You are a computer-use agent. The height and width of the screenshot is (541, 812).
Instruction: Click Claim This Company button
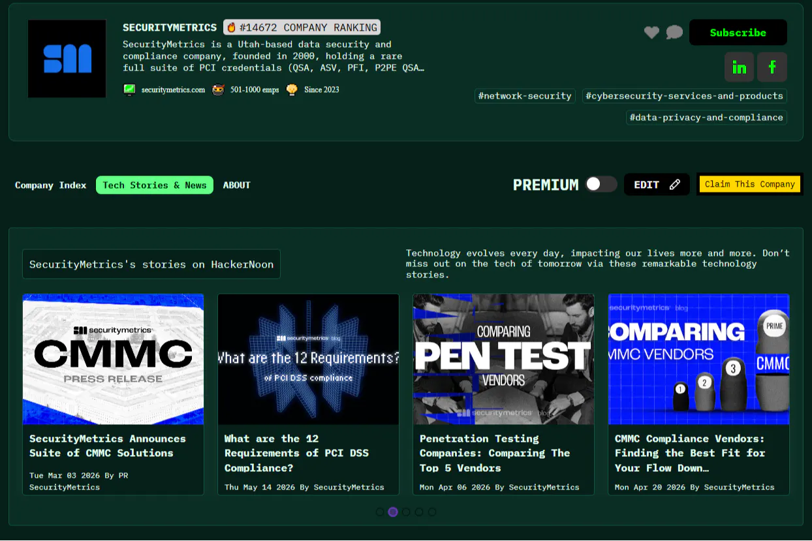pos(749,184)
